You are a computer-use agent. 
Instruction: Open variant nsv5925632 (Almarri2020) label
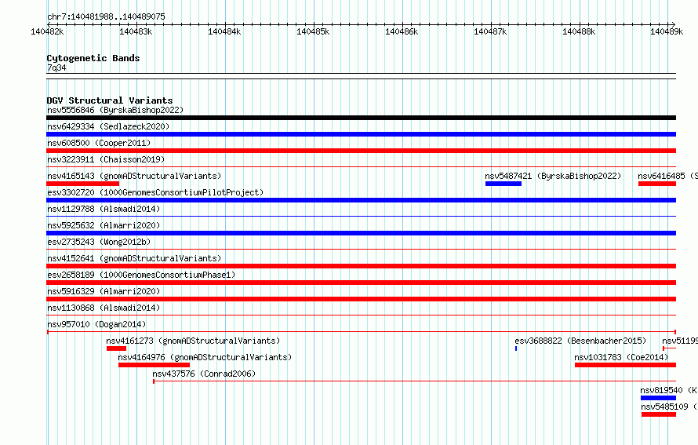(x=104, y=225)
